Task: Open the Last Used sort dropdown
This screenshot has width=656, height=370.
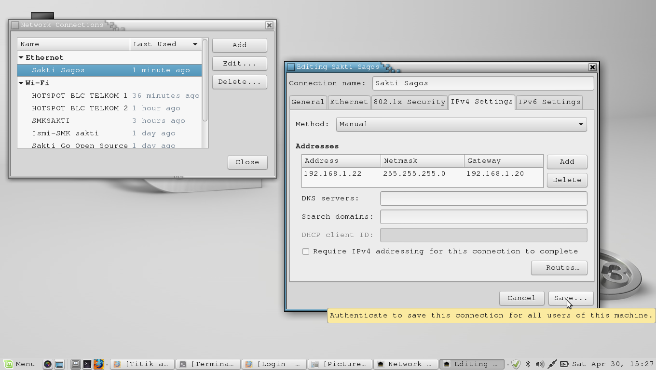Action: pyautogui.click(x=166, y=44)
